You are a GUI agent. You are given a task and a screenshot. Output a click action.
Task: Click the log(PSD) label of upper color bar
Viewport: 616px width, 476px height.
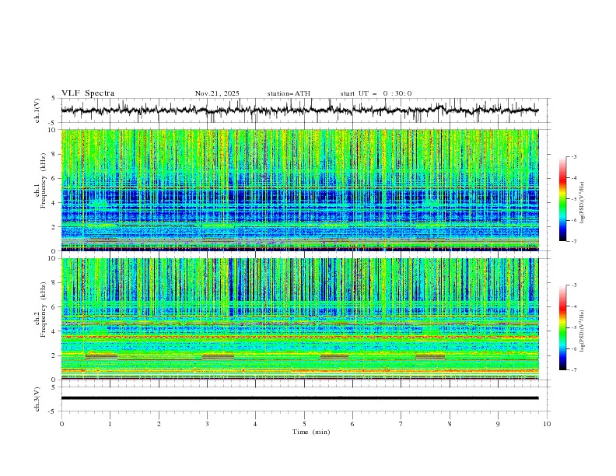click(x=583, y=201)
